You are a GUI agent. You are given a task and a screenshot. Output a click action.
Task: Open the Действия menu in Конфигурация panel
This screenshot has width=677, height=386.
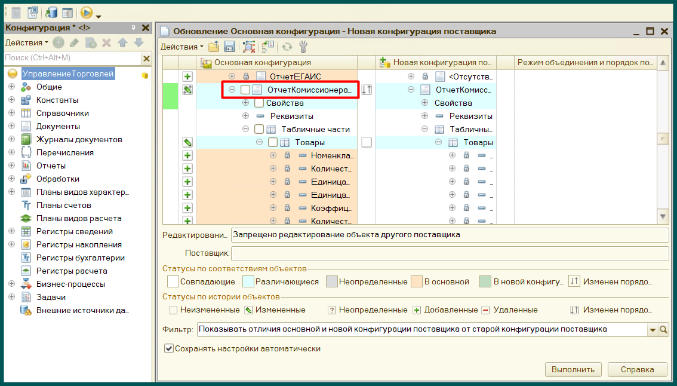[x=27, y=42]
